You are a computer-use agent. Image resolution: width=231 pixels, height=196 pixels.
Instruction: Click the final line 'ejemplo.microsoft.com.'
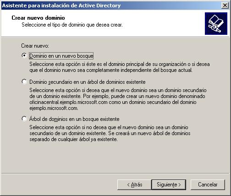[x=54, y=108]
